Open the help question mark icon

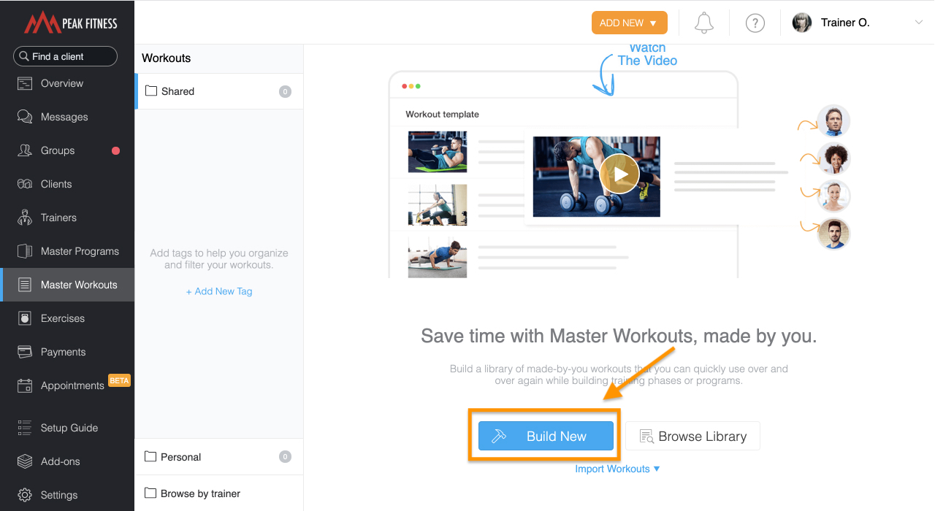pos(755,23)
